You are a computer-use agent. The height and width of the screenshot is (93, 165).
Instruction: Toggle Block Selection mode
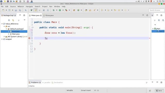tap(44, 10)
